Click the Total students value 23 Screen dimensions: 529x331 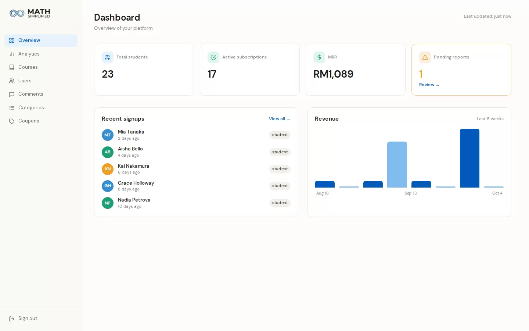[108, 74]
